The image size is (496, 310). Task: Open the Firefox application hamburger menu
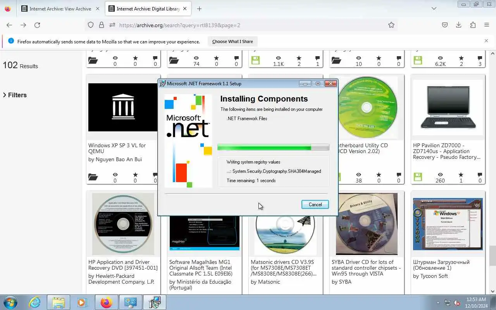pyautogui.click(x=487, y=25)
